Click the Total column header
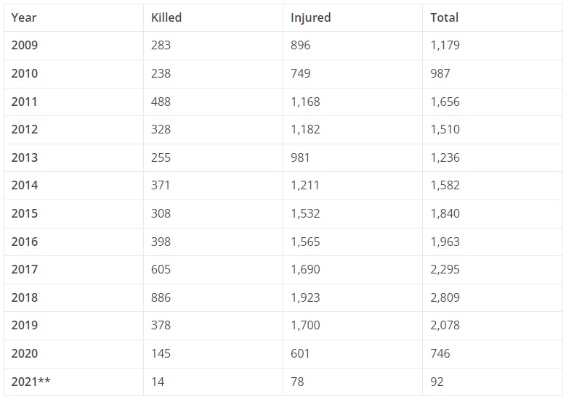 pyautogui.click(x=445, y=17)
